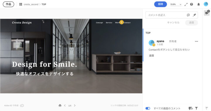Open the comments panel icon with badge
This screenshot has width=211, height=111.
[x=207, y=13]
